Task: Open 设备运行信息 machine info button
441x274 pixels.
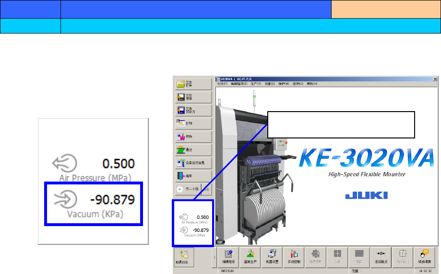Action: 193,163
